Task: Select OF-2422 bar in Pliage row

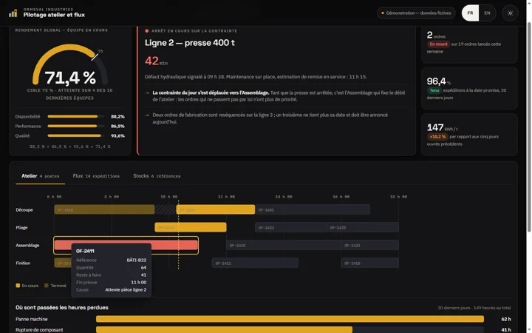Action: pos(291,227)
